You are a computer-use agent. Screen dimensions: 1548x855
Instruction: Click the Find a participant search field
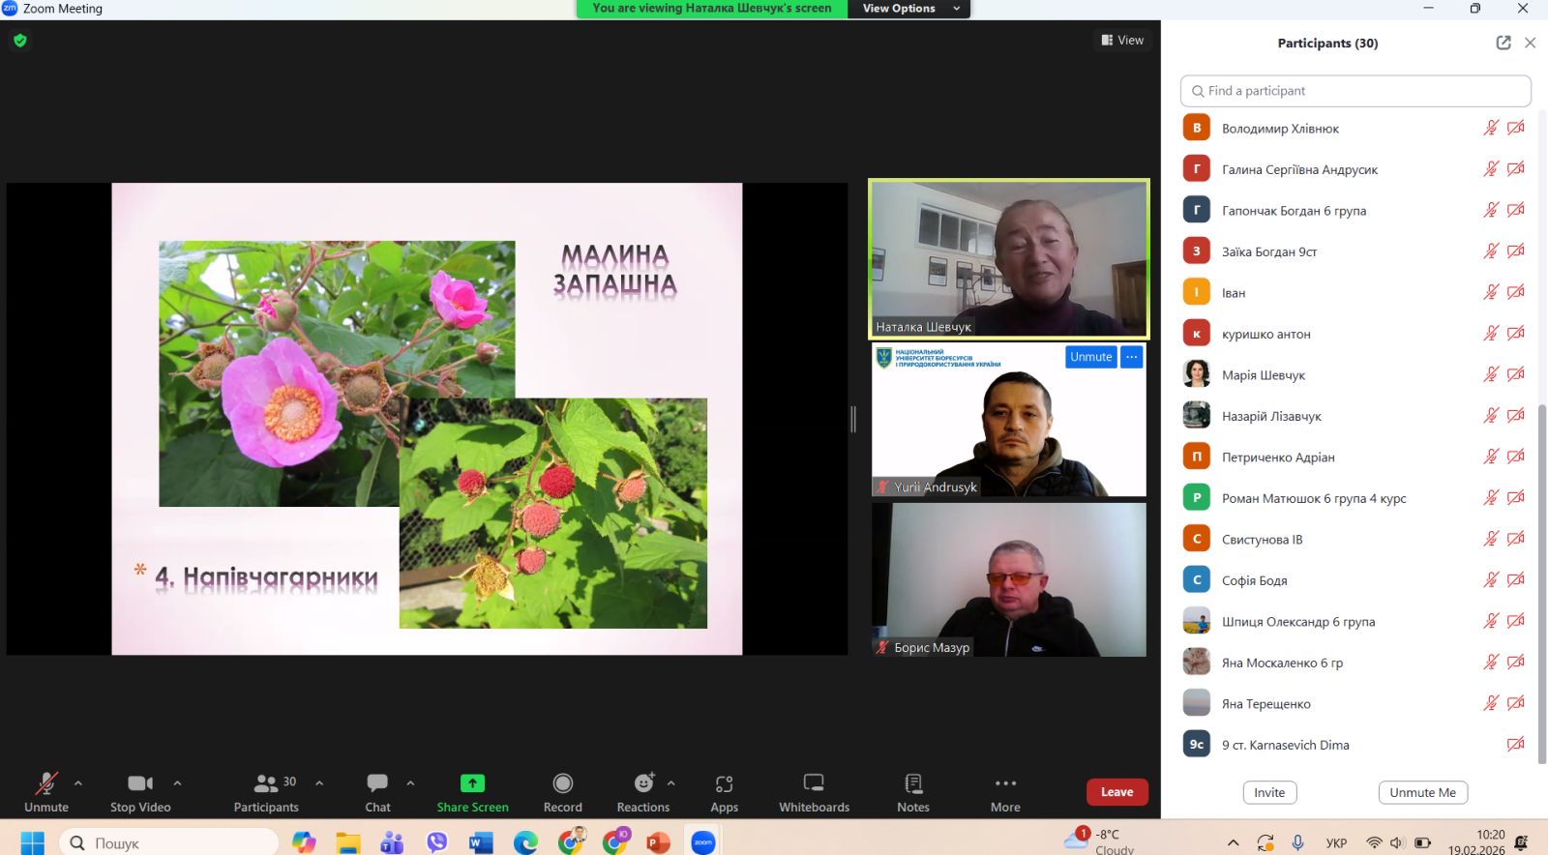(1355, 91)
